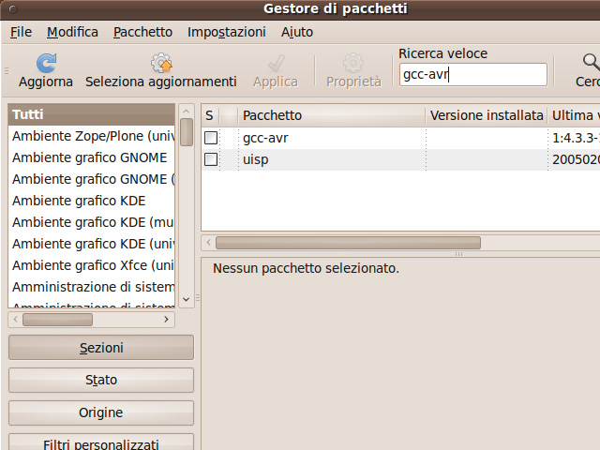Open the Pacchetto menu
This screenshot has width=600, height=450.
point(142,32)
